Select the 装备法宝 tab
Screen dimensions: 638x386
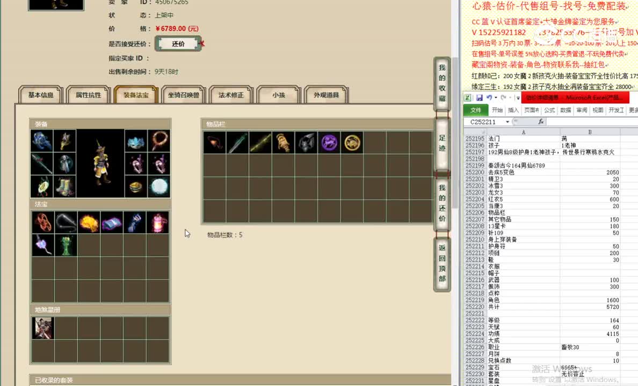point(136,95)
